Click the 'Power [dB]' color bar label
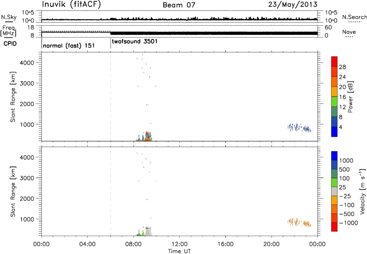 (x=350, y=97)
